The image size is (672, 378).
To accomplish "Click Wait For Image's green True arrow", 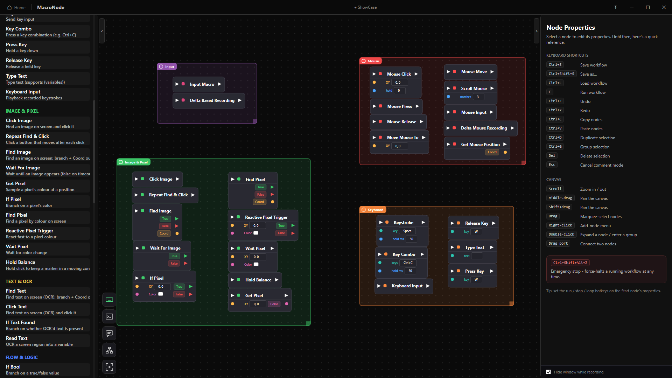I will [186, 256].
